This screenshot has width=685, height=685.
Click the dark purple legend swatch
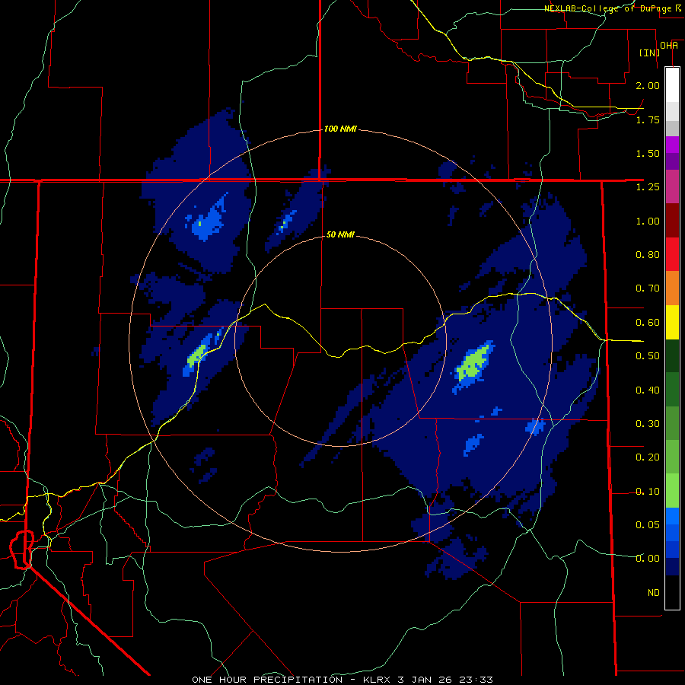672,161
